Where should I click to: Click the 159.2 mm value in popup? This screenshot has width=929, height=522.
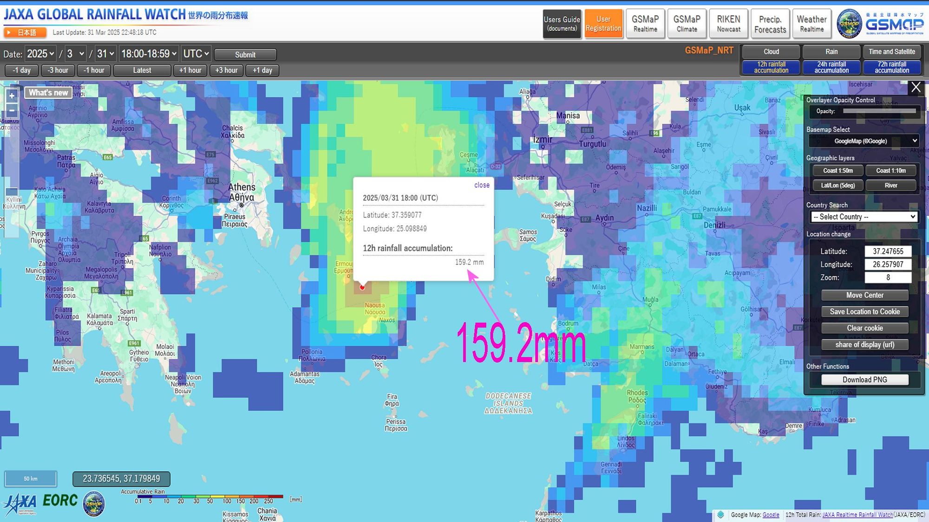469,262
